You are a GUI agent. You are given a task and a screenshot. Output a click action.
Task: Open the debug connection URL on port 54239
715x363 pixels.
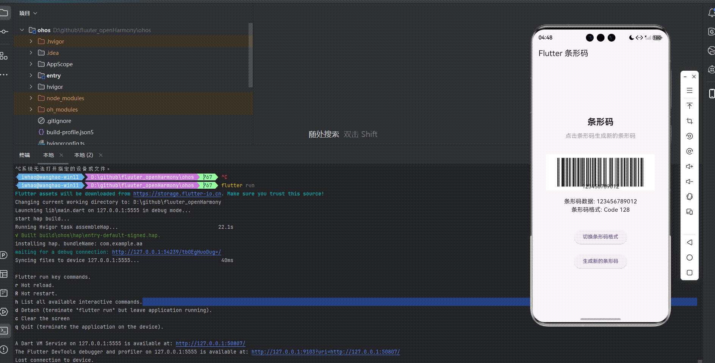tap(166, 252)
